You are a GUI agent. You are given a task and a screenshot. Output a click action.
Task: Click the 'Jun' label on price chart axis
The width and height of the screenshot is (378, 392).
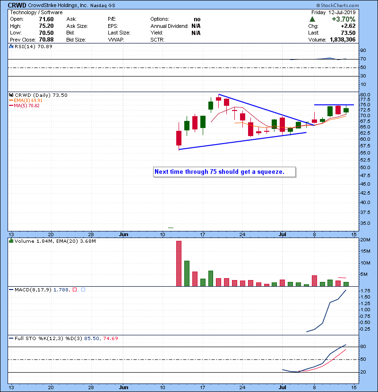click(x=124, y=235)
